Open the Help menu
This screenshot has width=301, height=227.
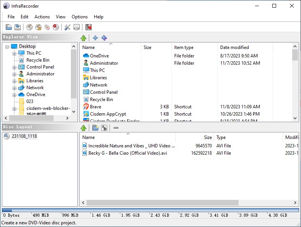click(98, 17)
